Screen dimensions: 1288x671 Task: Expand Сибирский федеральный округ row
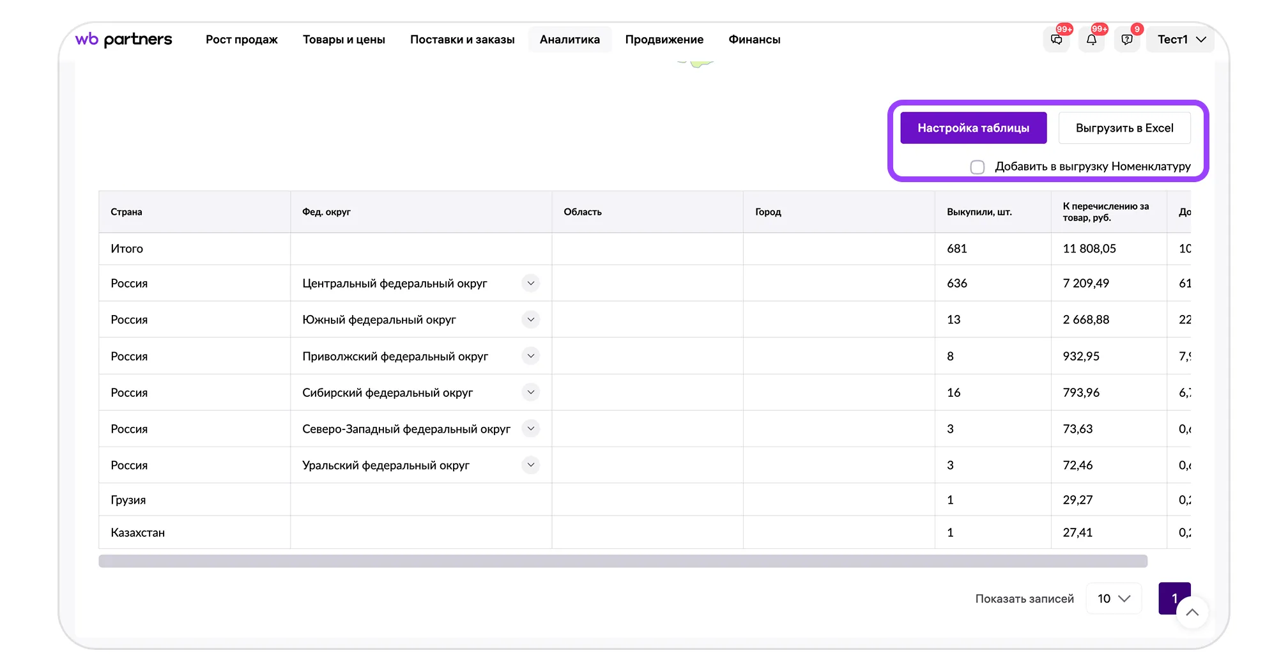click(x=530, y=392)
